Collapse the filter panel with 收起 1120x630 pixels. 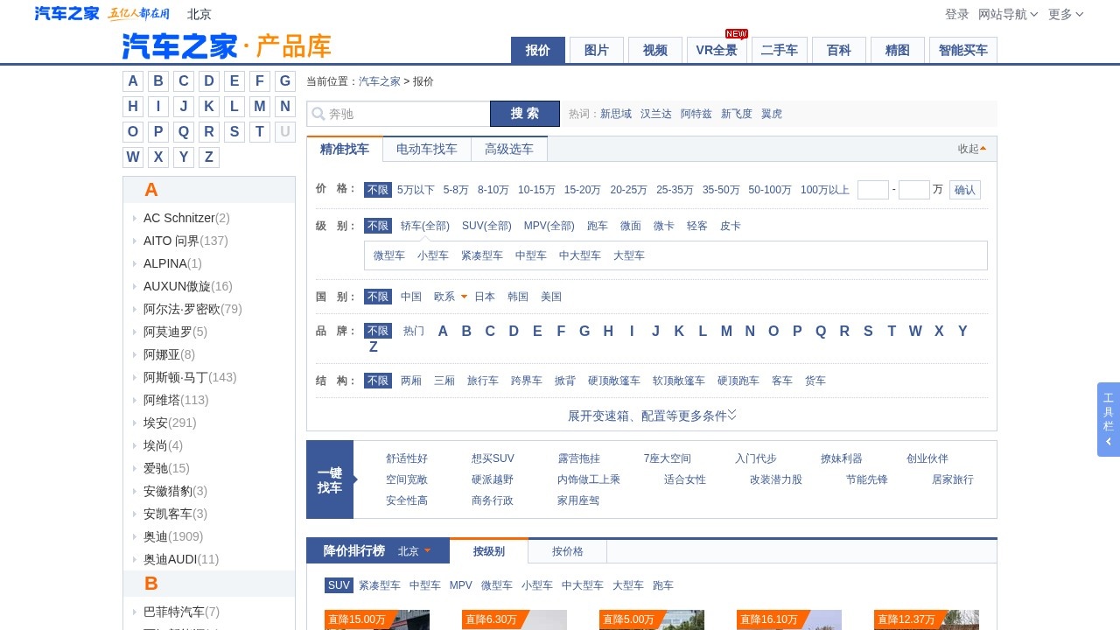pyautogui.click(x=972, y=149)
